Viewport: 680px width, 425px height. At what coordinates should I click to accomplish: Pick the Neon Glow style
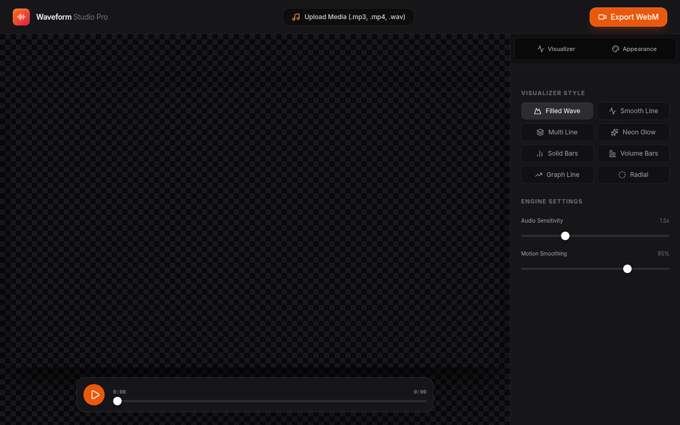(x=633, y=132)
